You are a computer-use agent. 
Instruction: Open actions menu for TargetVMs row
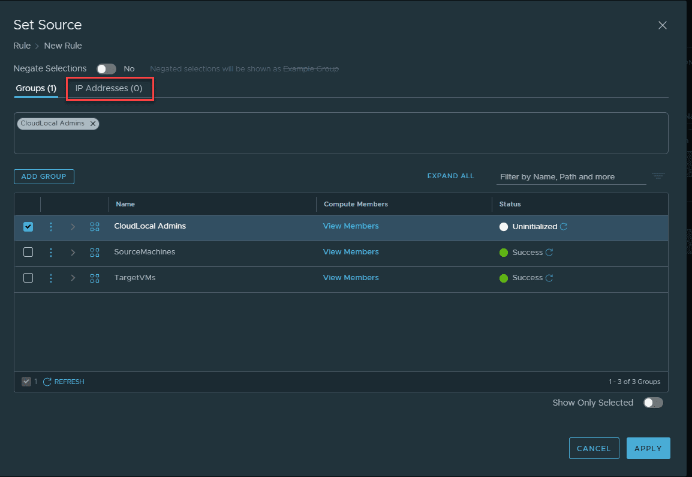point(51,278)
